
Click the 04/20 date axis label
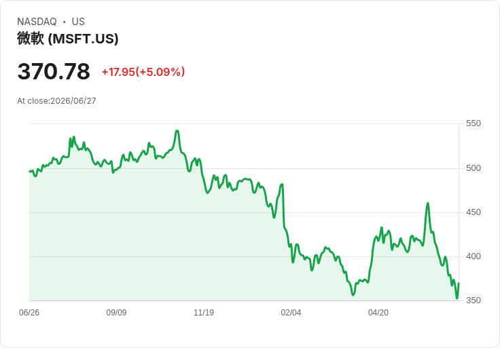point(378,312)
